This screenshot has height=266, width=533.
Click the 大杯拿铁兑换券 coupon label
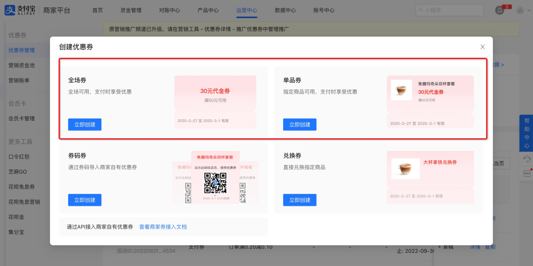440,162
